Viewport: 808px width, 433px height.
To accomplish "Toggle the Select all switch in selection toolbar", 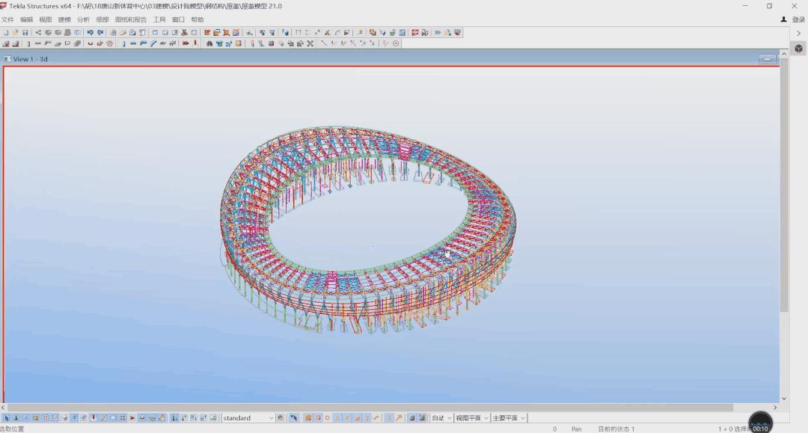I will tap(6, 418).
